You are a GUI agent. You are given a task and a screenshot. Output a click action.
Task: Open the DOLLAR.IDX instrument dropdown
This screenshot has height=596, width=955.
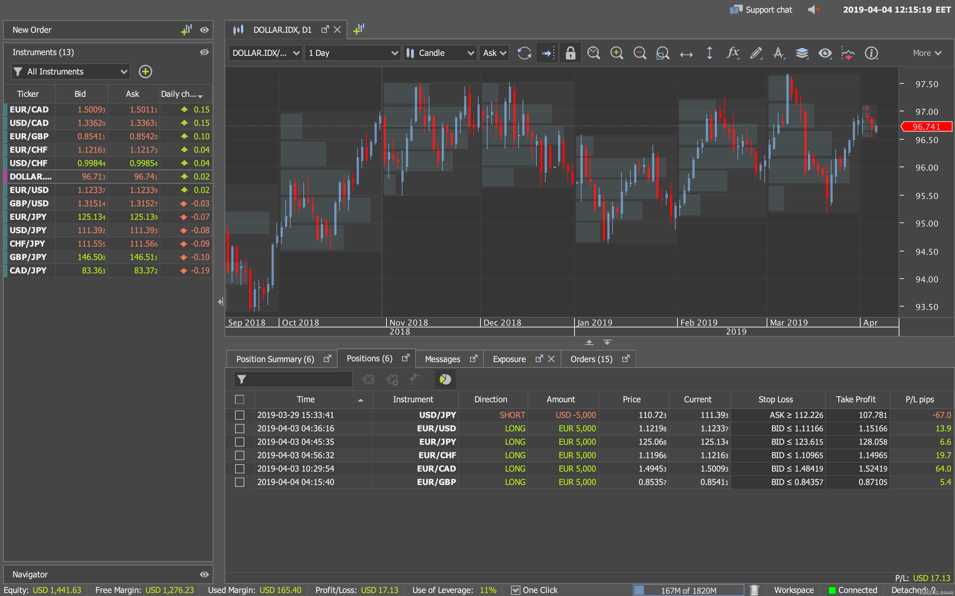click(266, 53)
